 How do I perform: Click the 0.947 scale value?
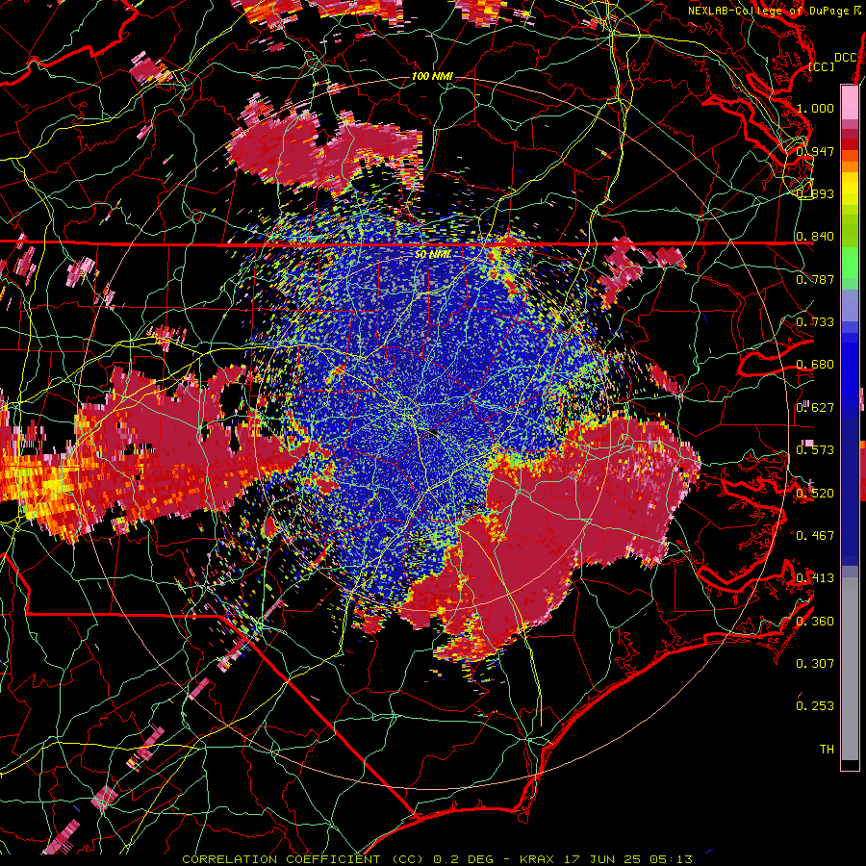click(x=815, y=151)
